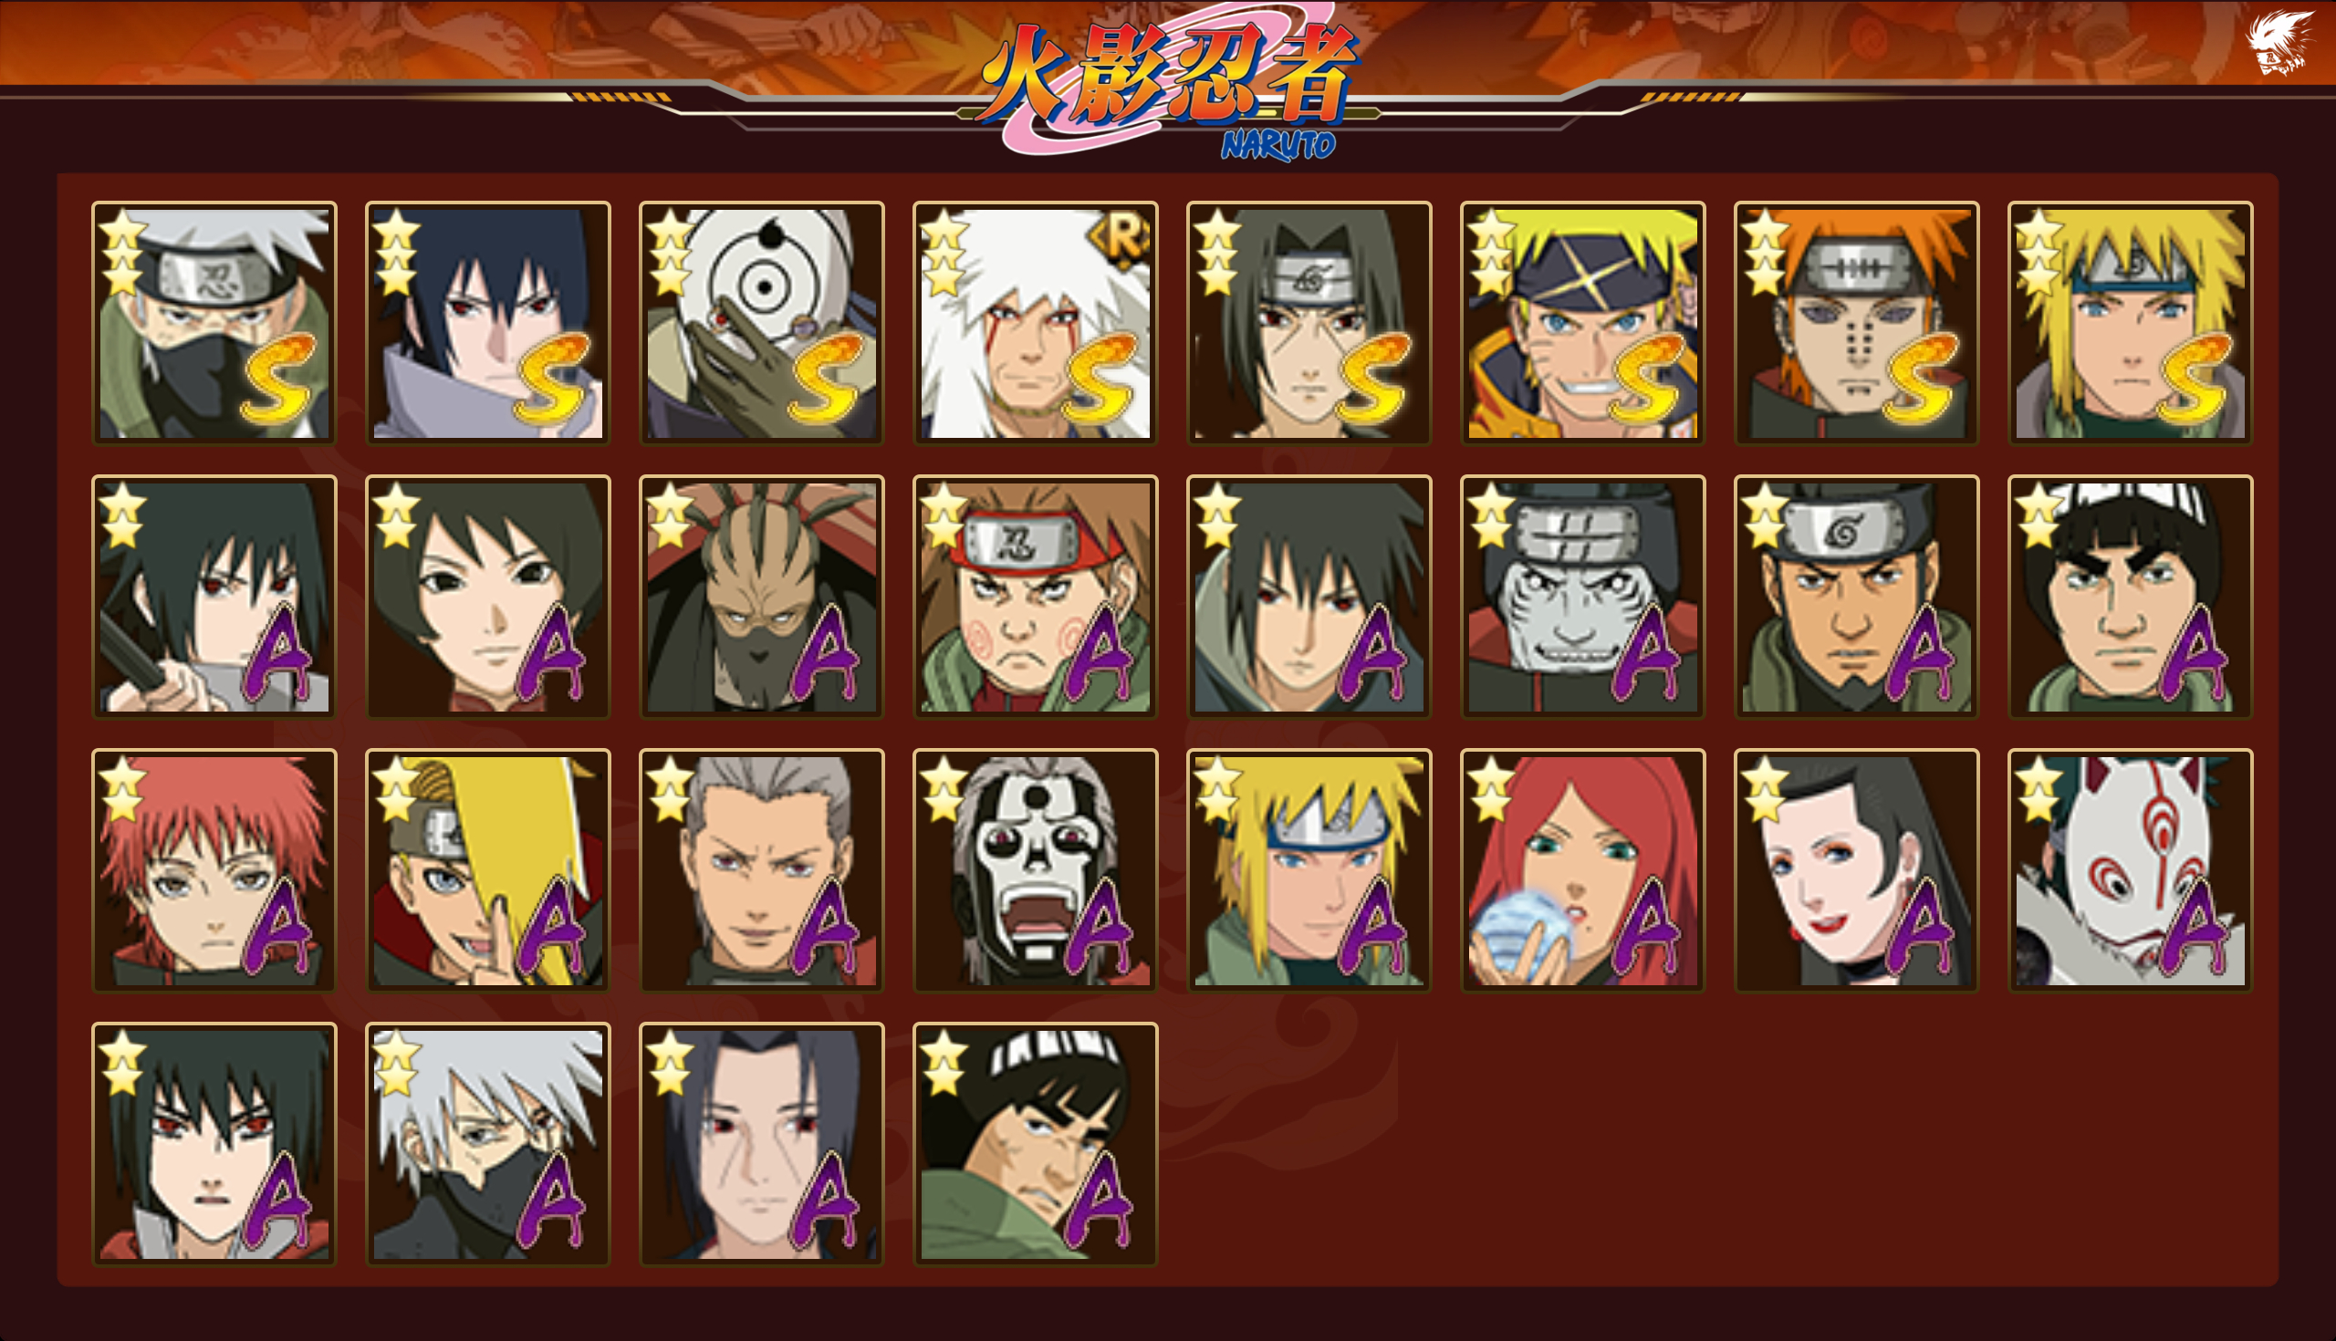Screen dimensions: 2336x1341
Task: Click the blond S-rank ninja with star headband
Action: click(1582, 322)
